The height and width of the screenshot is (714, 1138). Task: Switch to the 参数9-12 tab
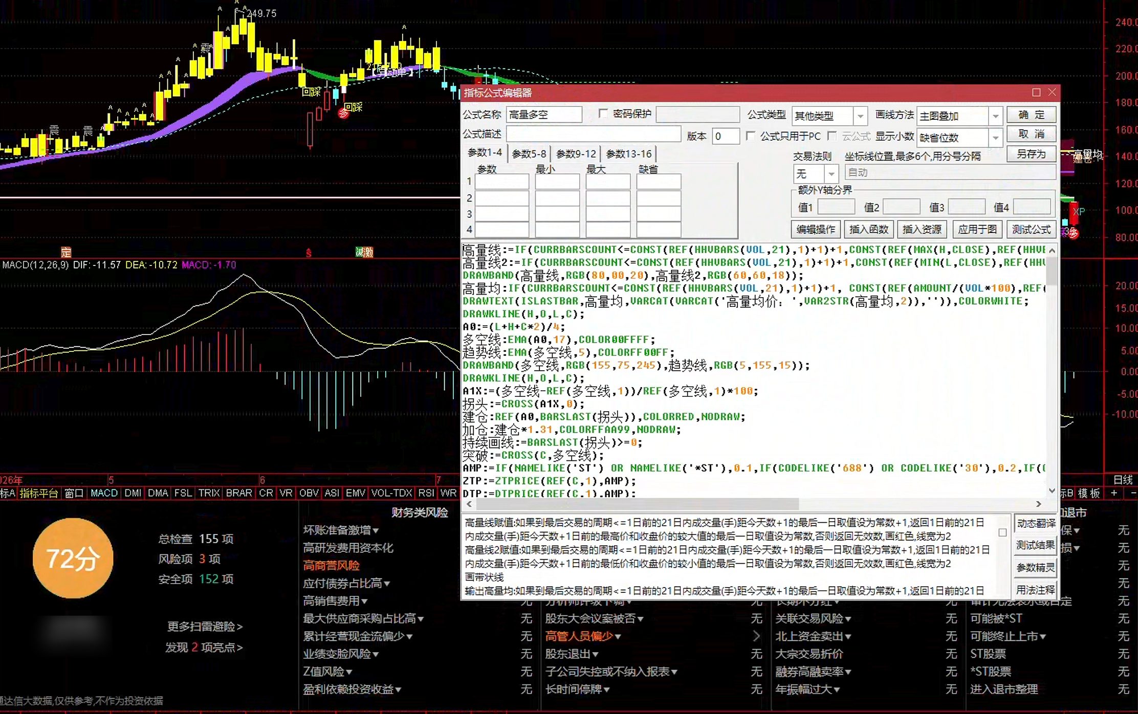coord(576,154)
